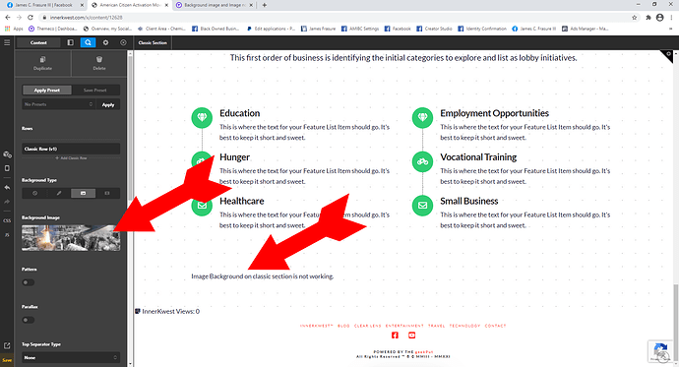
Task: Open the TRAVEL footer link
Action: (x=437, y=326)
